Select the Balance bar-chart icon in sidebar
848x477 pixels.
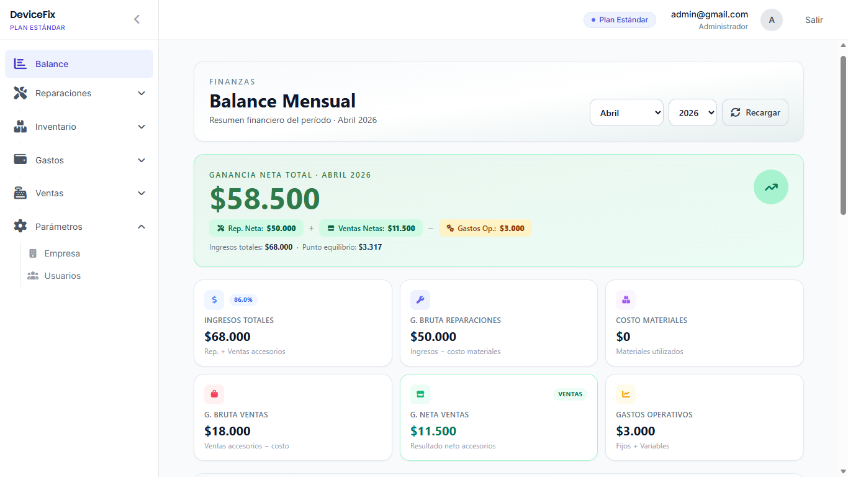[x=19, y=63]
